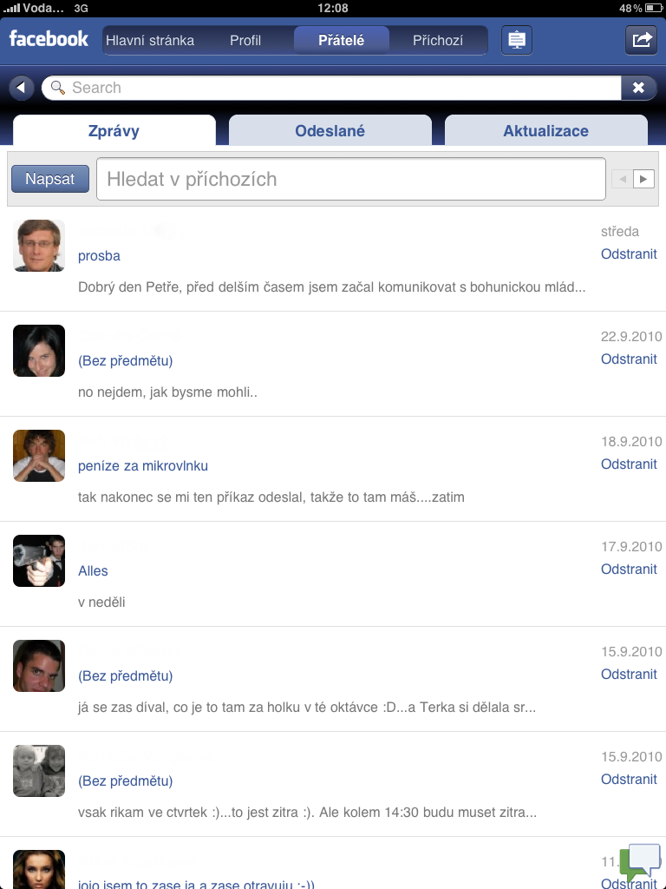This screenshot has width=666, height=889.
Task: Tap the avatar of the man with glasses
Action: click(39, 246)
